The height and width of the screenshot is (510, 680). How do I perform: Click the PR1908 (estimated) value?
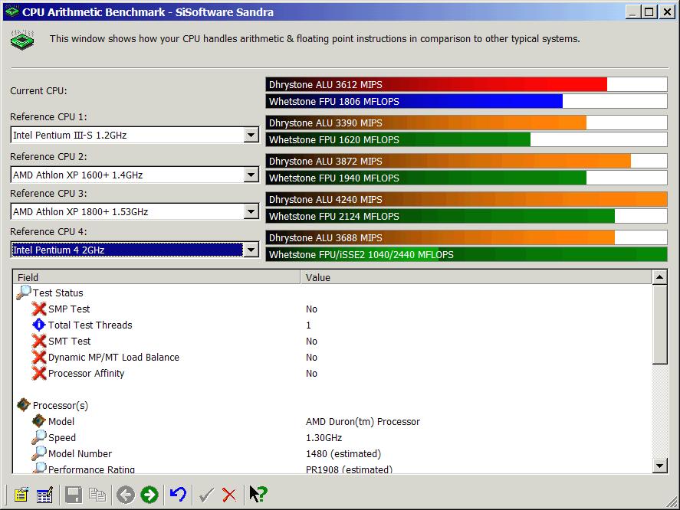349,469
